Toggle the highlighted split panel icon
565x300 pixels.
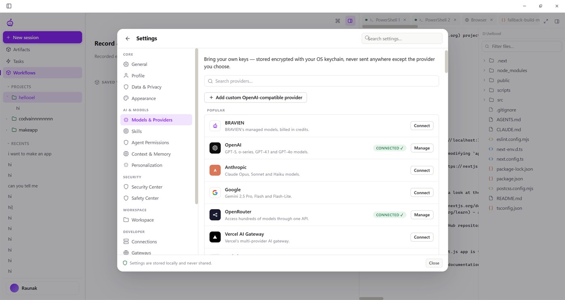(x=350, y=21)
